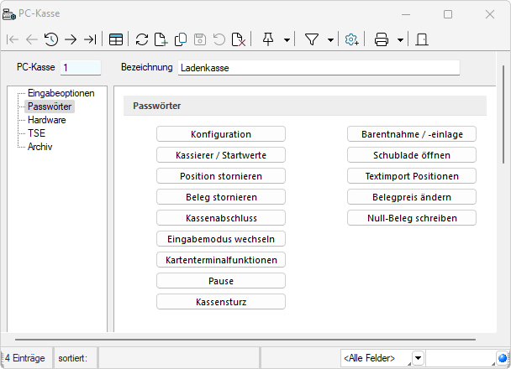Click the Bezeichnung field containing Ladenkasse
This screenshot has height=369, width=511.
(x=319, y=68)
